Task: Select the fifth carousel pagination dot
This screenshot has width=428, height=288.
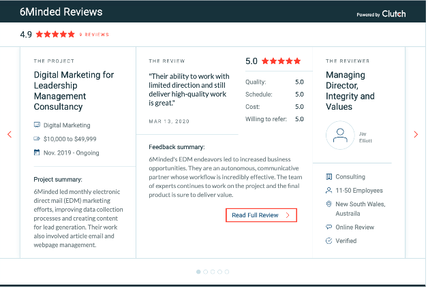Action: pos(227,272)
